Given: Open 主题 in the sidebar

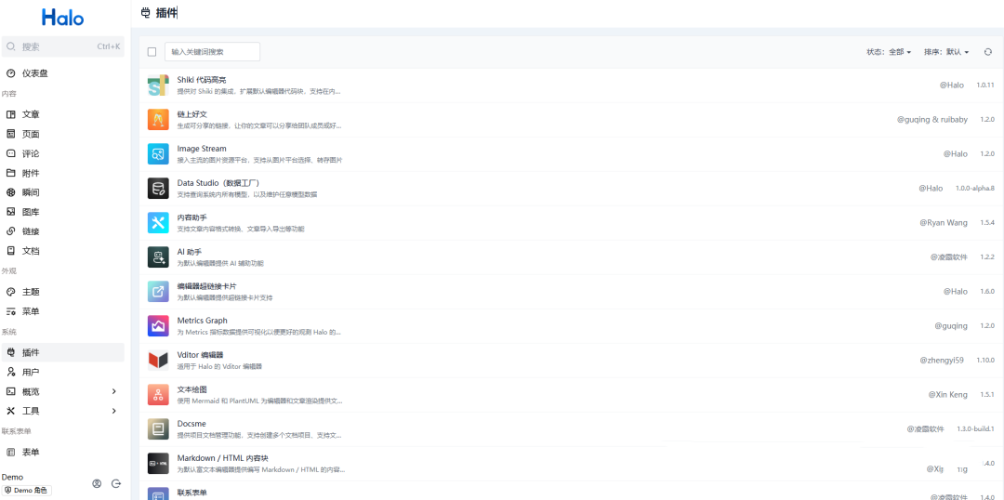Looking at the screenshot, I should (31, 292).
